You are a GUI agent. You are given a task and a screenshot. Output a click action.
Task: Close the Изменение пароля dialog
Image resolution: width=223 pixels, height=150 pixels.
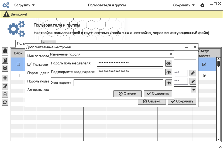171,54
